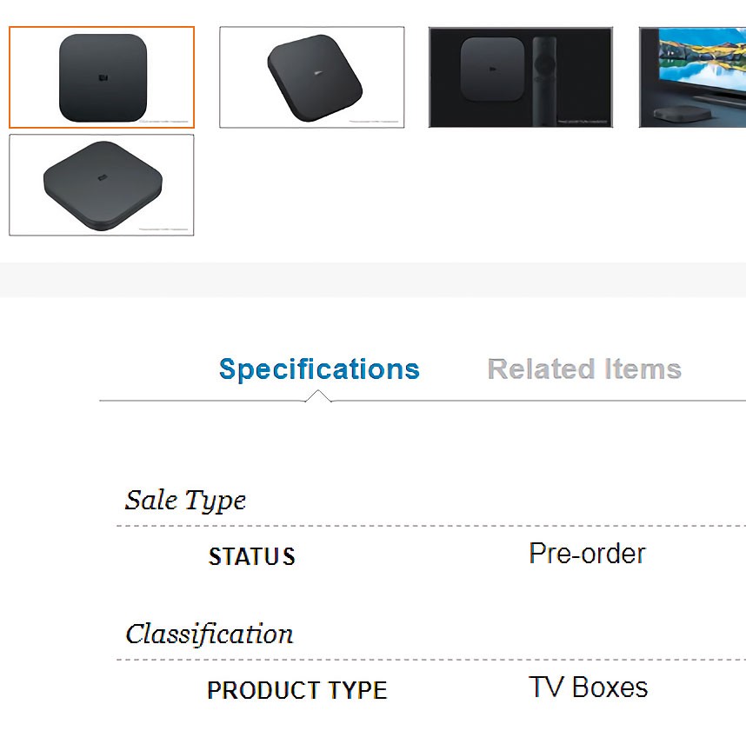Click the dashed divider under Sale Type
The width and height of the screenshot is (746, 744).
click(x=430, y=526)
